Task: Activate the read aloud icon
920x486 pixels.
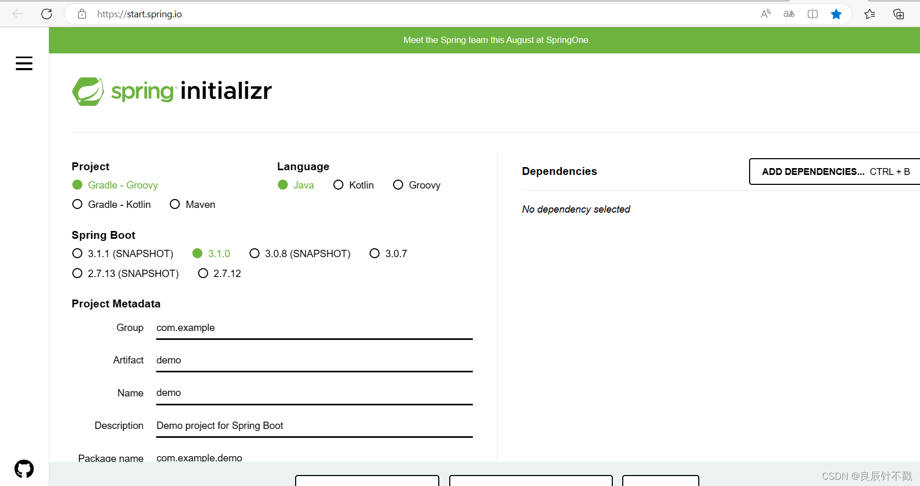Action: (x=765, y=14)
